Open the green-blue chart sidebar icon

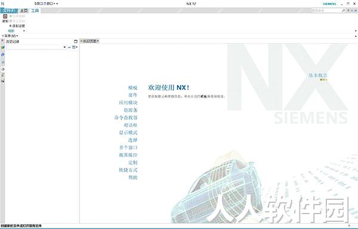click(x=3, y=48)
